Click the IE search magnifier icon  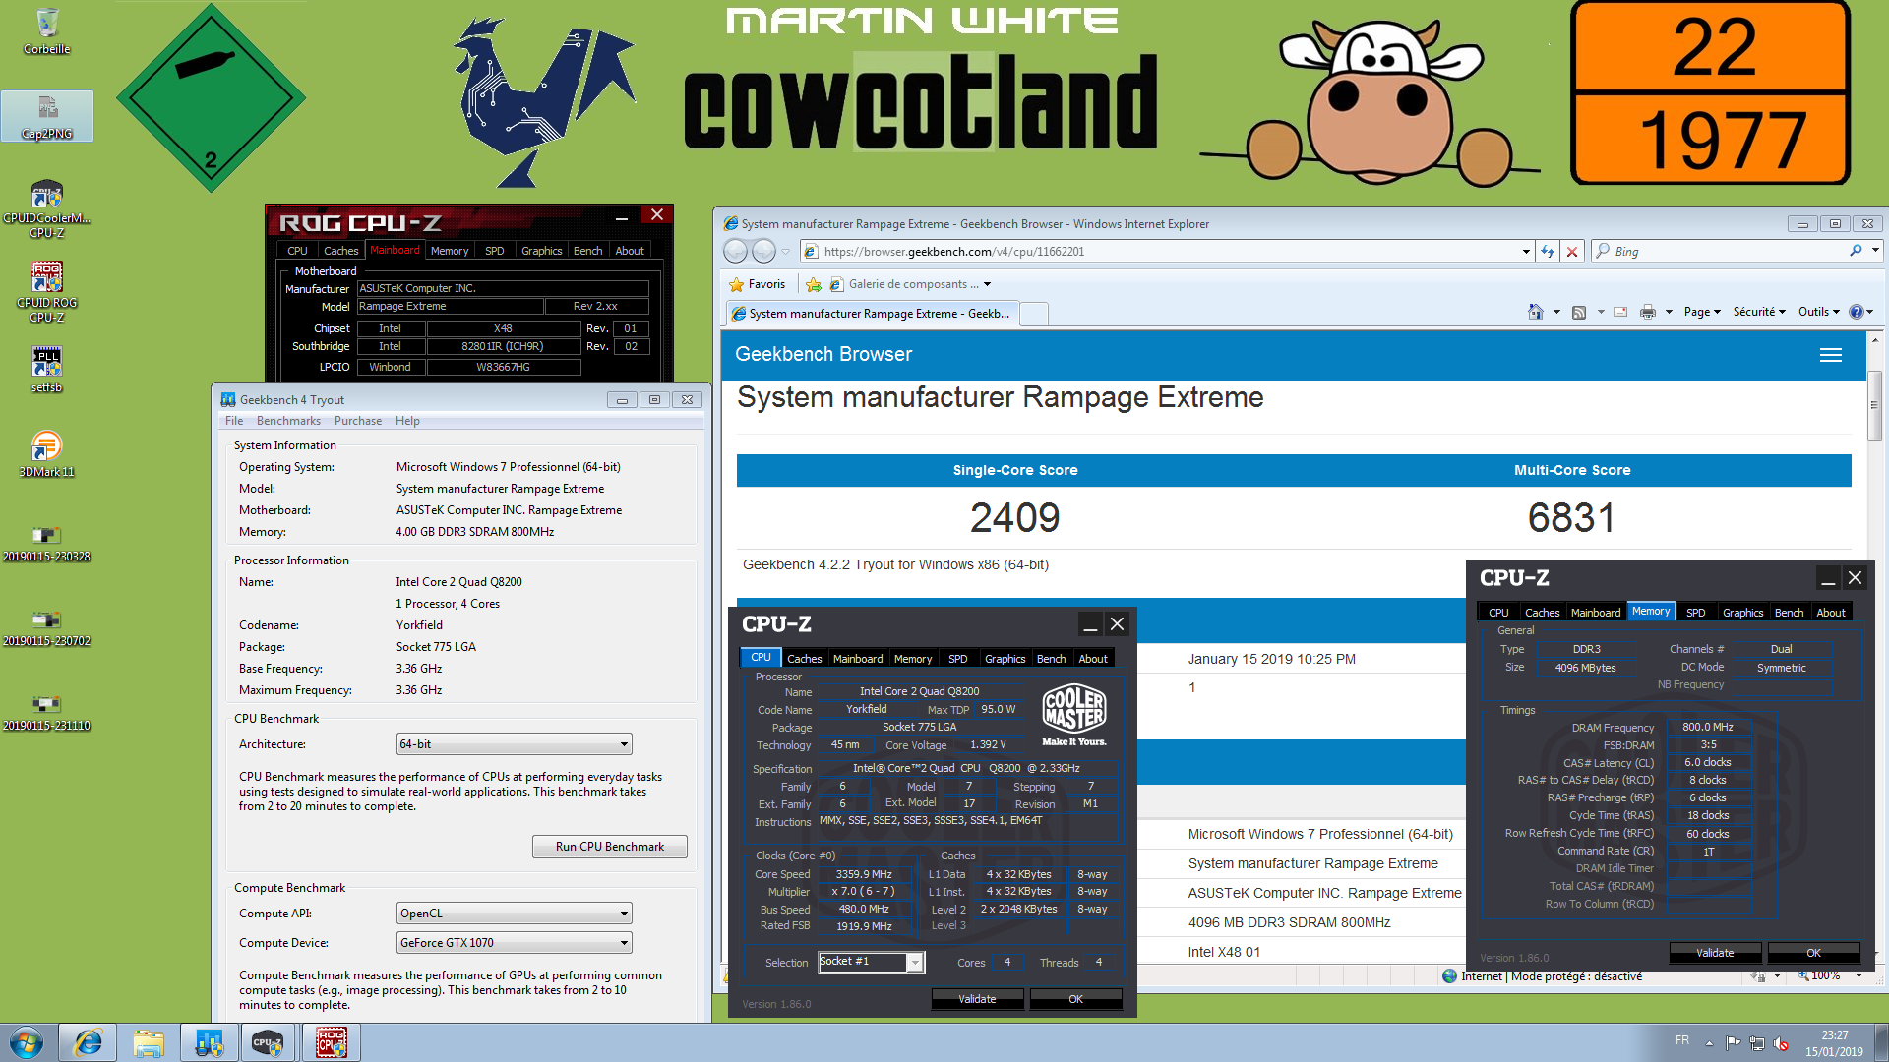coord(1856,251)
